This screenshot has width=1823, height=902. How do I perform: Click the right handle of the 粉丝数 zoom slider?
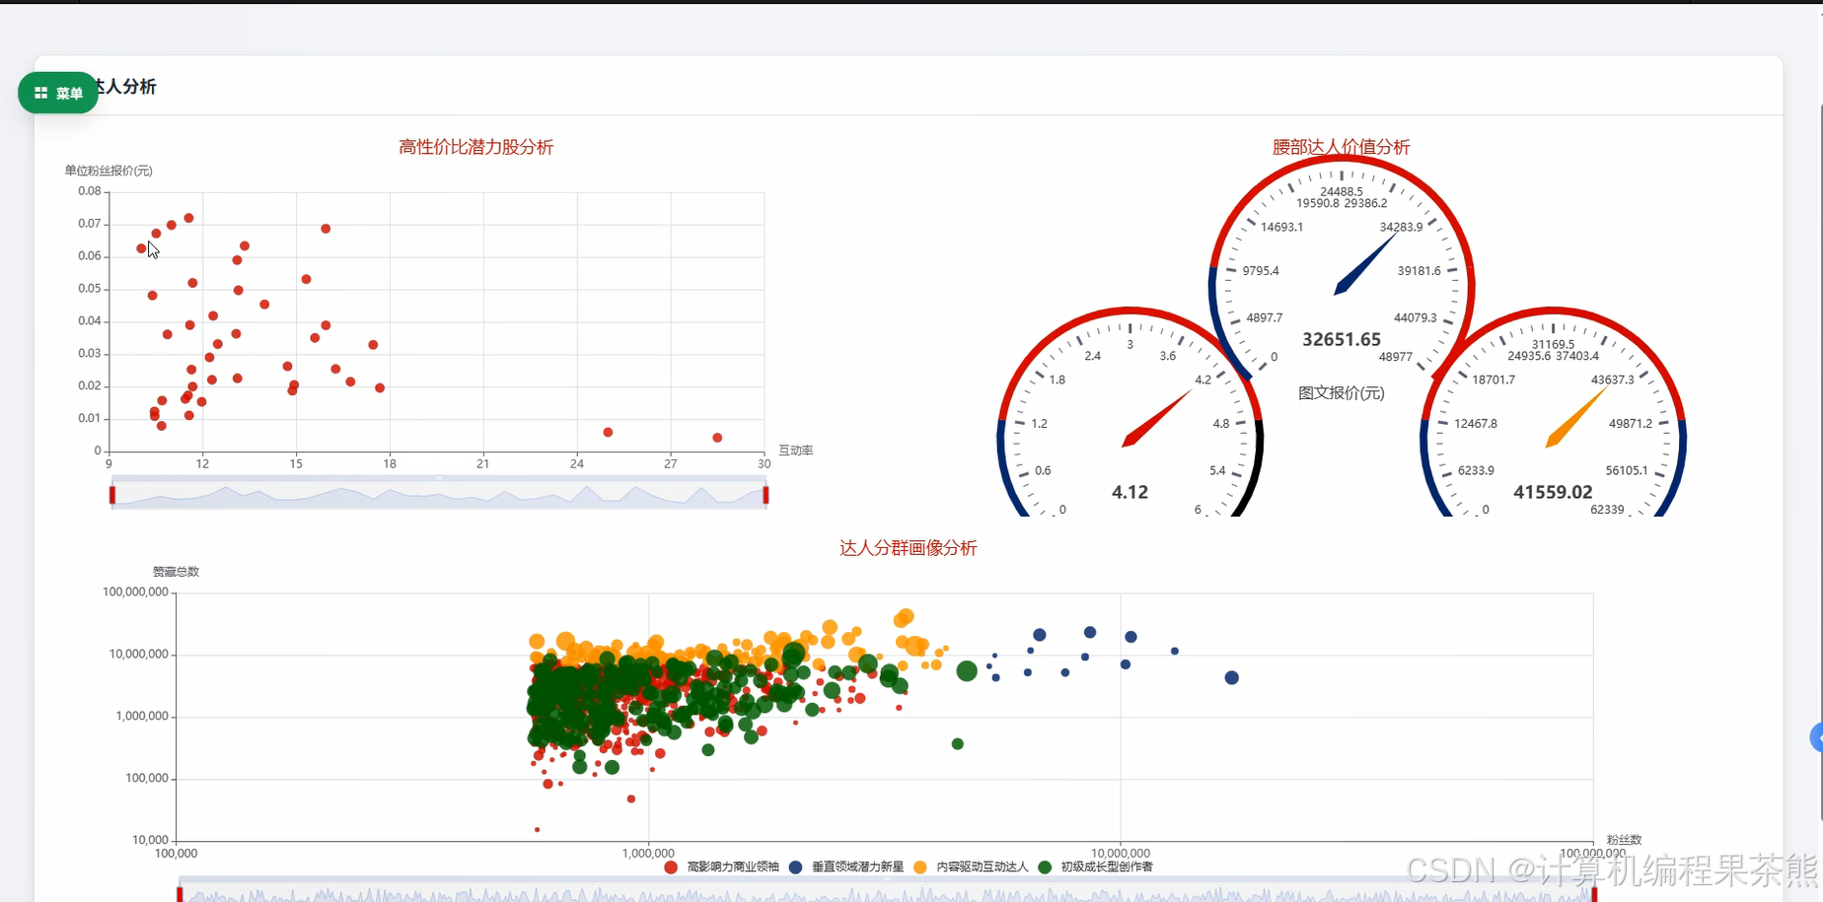coord(1594,894)
